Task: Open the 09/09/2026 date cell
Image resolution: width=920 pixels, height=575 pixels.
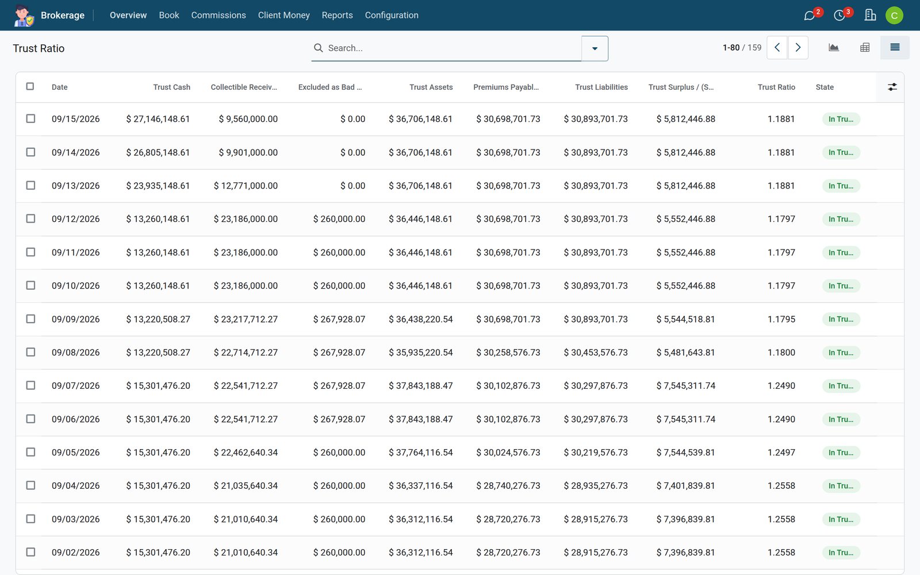Action: pos(75,319)
